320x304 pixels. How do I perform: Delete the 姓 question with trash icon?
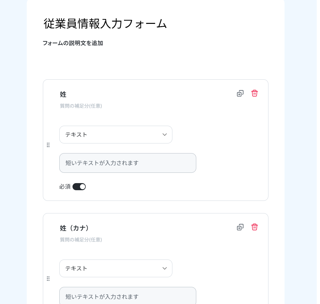pos(254,93)
